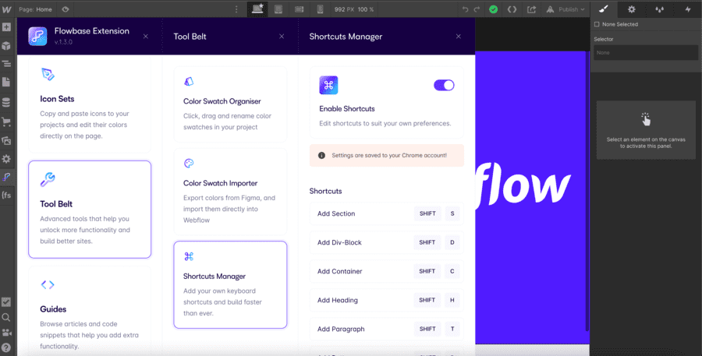
Task: Open the Navigator panel
Action: [x=6, y=64]
